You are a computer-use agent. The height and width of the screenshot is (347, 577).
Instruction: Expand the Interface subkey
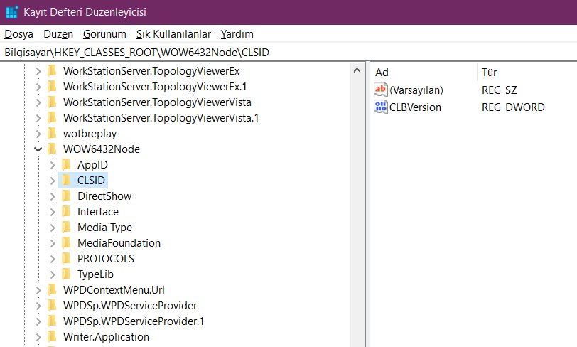coord(53,212)
